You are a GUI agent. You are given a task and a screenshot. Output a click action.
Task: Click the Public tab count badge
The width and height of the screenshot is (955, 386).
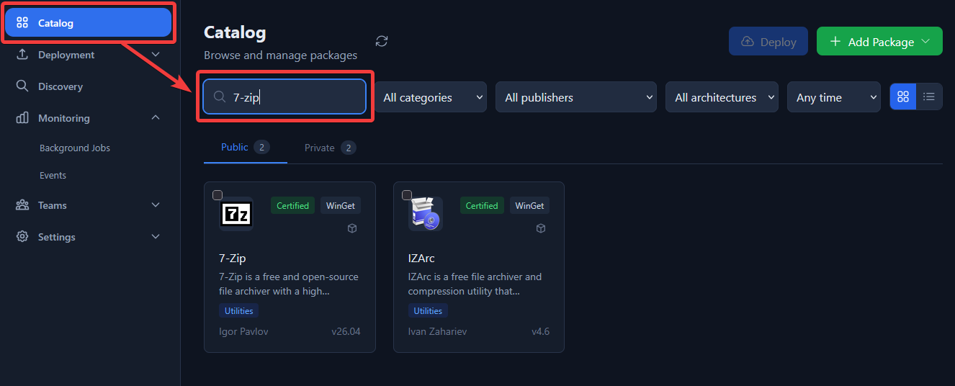(262, 148)
